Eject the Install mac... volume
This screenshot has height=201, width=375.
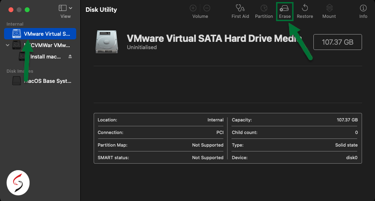[x=70, y=56]
